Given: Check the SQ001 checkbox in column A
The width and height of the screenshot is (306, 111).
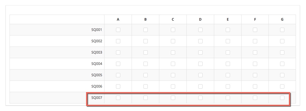Looking at the screenshot, I should pos(118,30).
